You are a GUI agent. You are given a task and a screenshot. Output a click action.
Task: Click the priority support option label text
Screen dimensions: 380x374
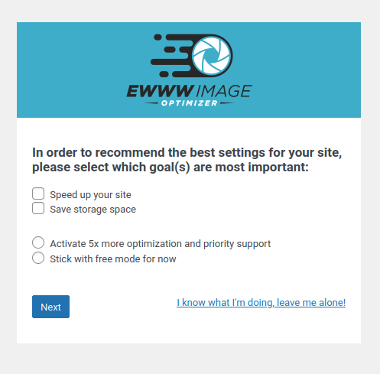click(x=161, y=244)
